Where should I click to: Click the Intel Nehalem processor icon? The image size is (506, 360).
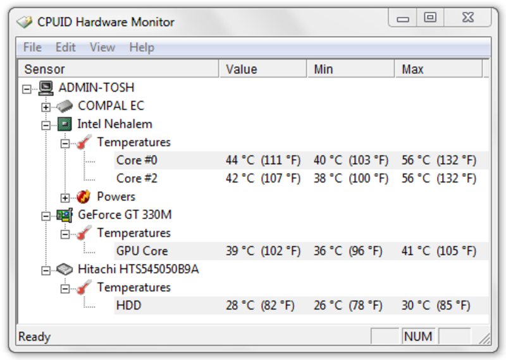coord(65,124)
